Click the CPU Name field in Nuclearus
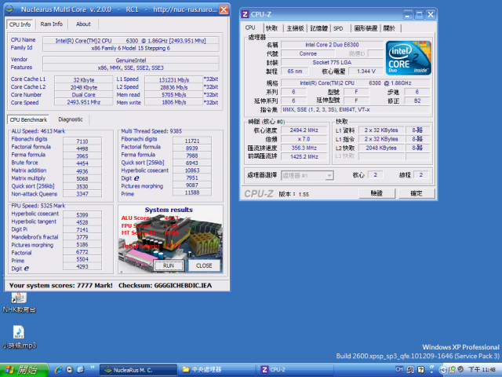502x377 pixels. tap(131, 41)
